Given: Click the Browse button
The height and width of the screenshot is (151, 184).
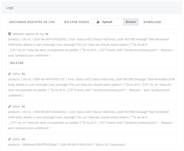Looking at the screenshot, I should point(131,22).
